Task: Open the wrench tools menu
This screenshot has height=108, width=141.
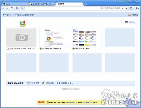Action: point(137,8)
